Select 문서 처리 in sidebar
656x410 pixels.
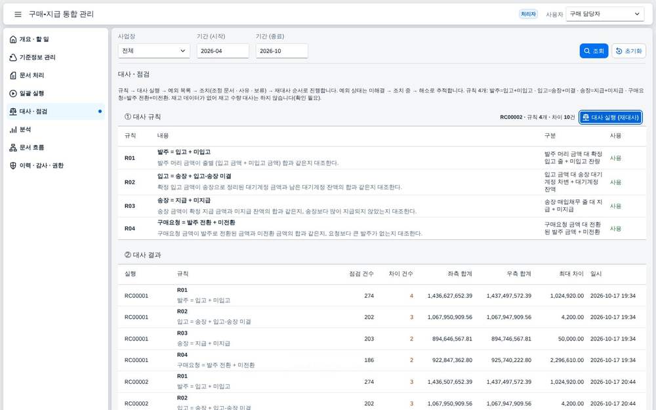pos(56,75)
